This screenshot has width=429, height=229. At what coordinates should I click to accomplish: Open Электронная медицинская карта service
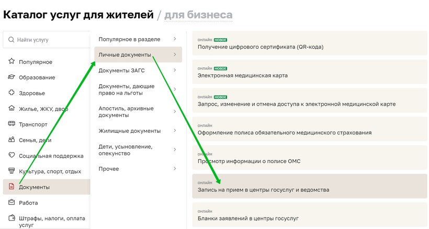[310, 72]
